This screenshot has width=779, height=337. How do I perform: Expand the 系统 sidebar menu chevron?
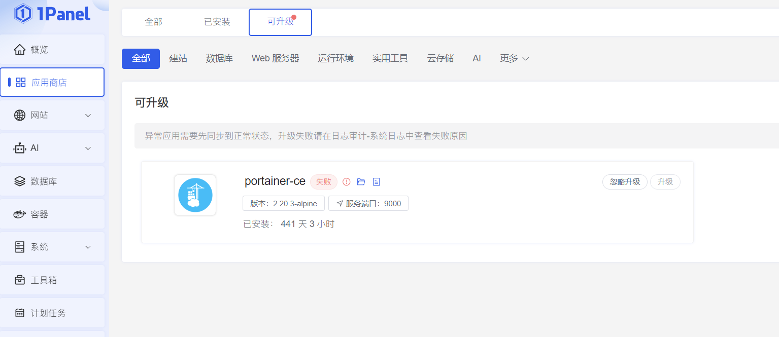pos(88,247)
